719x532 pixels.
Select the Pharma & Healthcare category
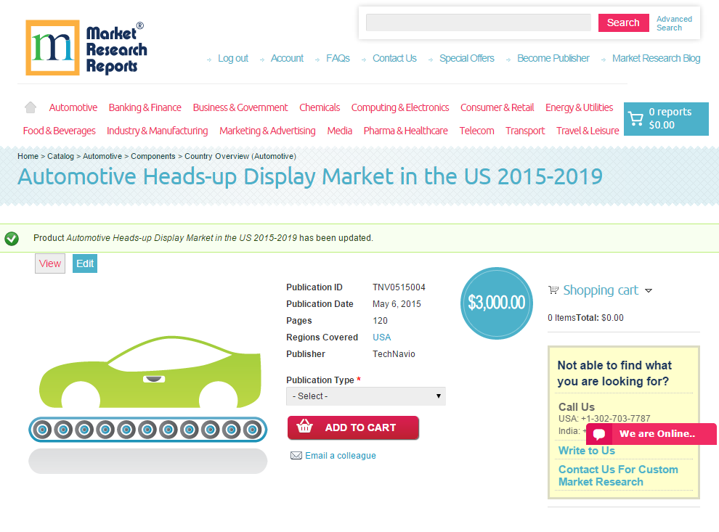pos(405,131)
